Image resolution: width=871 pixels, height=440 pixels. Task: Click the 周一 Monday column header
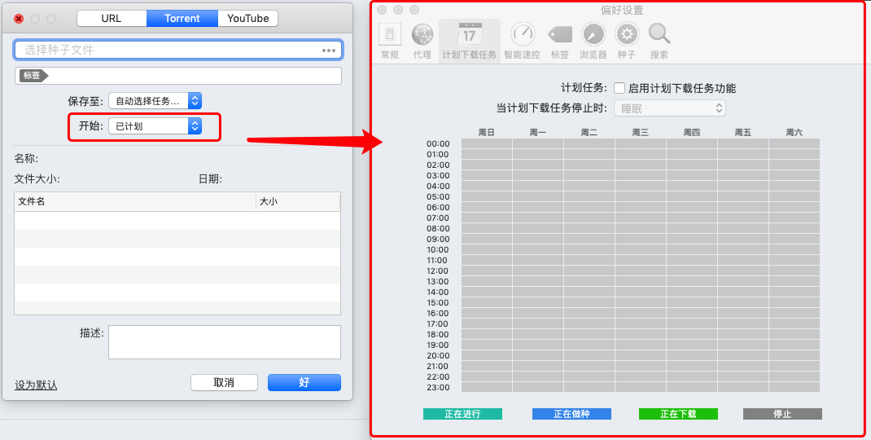(538, 132)
